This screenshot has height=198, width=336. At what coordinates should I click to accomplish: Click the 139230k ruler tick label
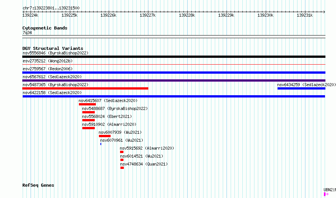point(265,15)
